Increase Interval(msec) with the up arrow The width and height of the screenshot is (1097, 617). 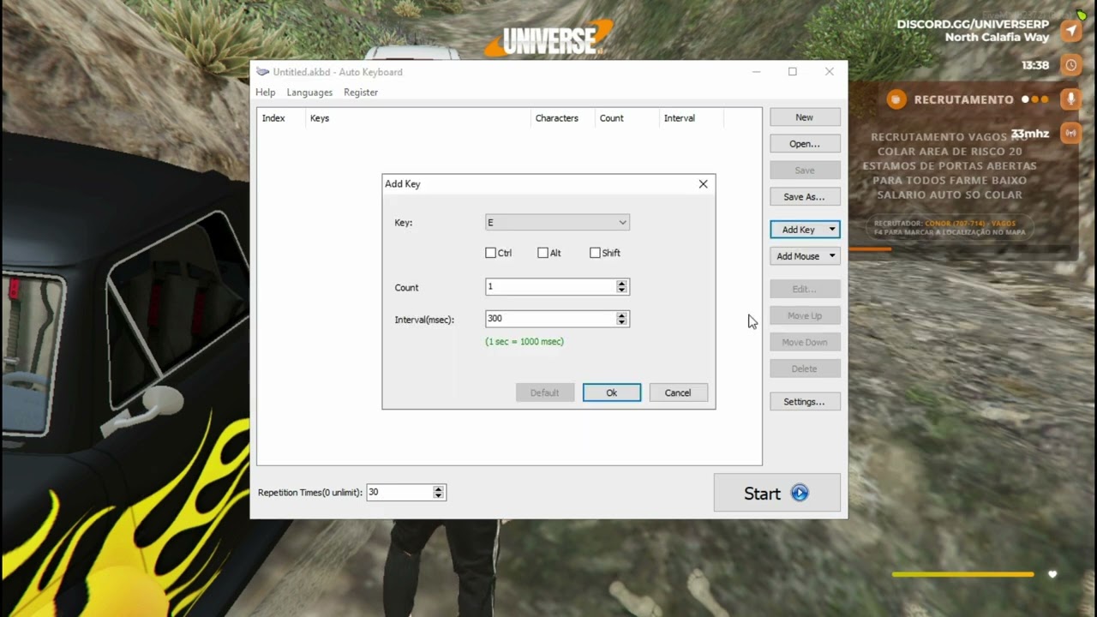[x=622, y=315]
